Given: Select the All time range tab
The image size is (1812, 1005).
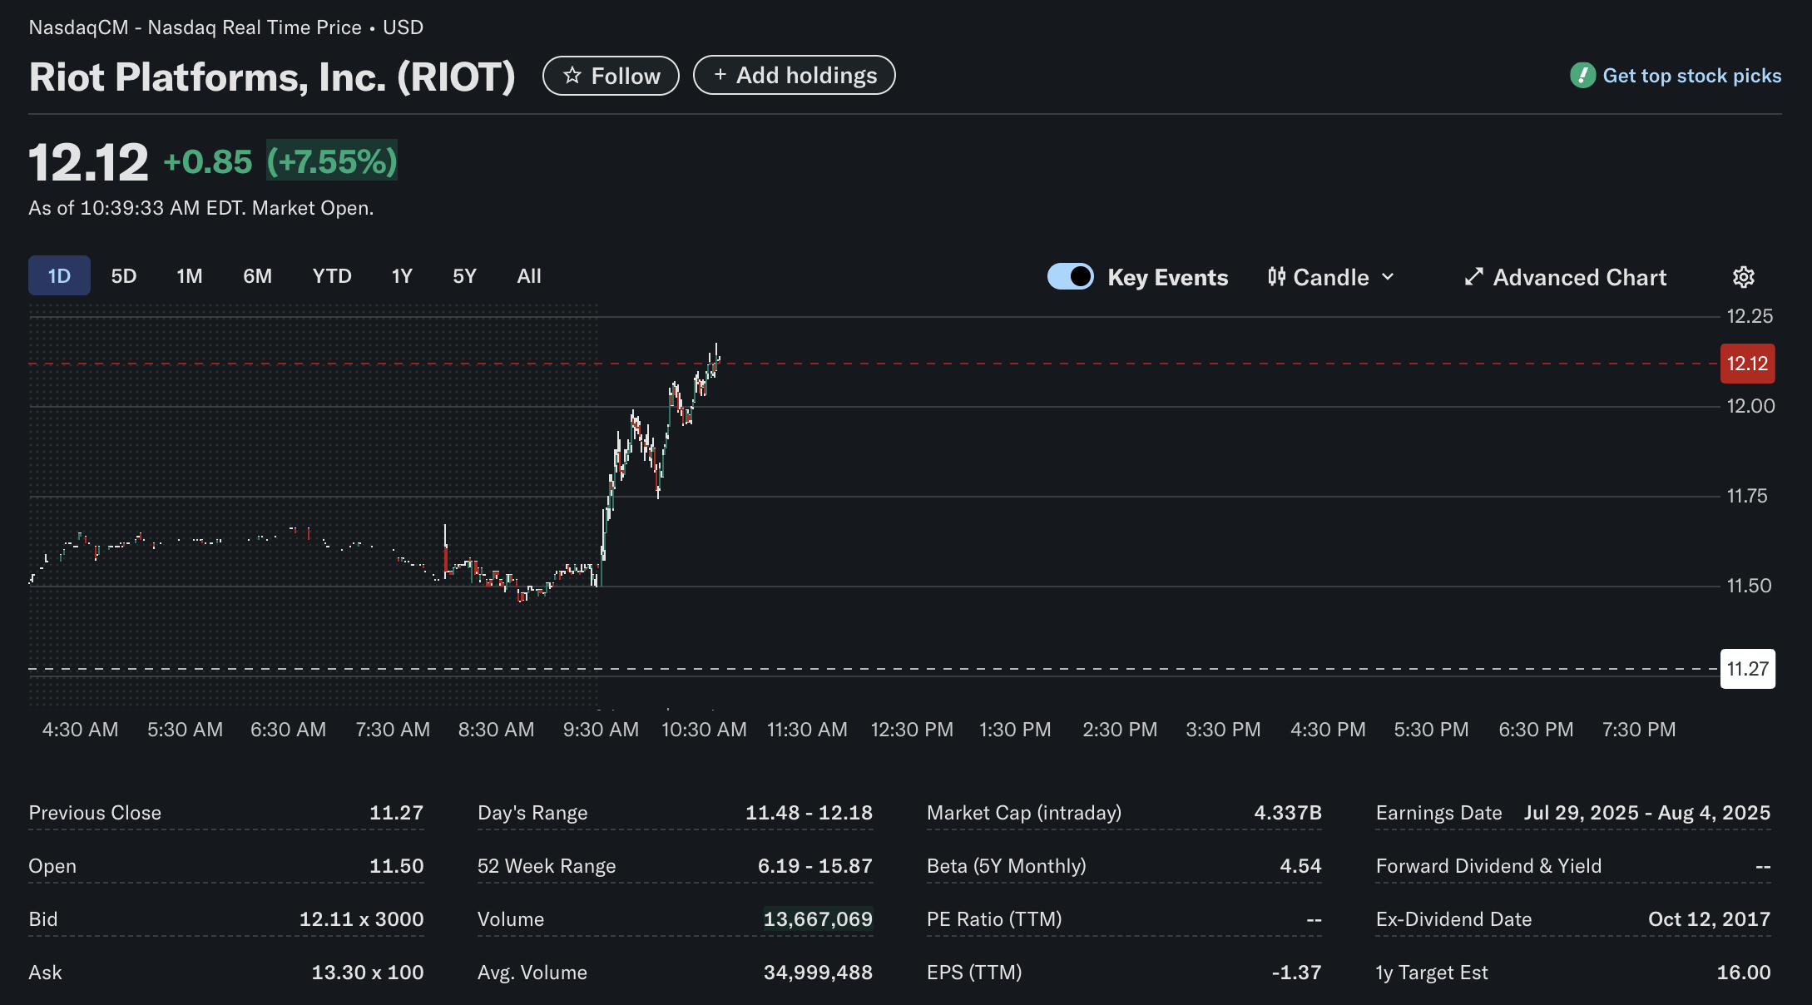Looking at the screenshot, I should coord(529,275).
